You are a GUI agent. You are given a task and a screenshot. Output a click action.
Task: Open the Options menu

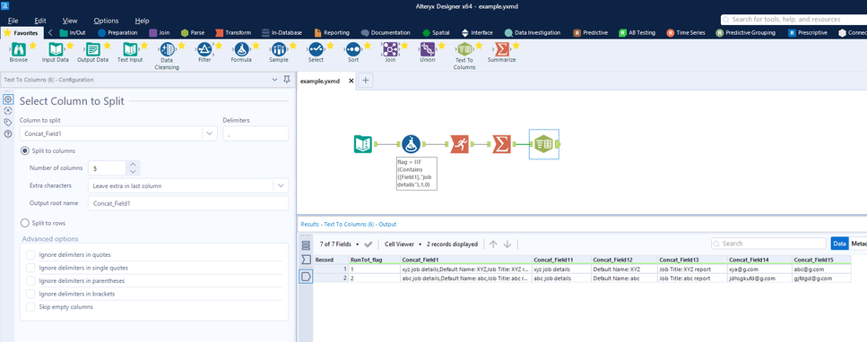[106, 21]
